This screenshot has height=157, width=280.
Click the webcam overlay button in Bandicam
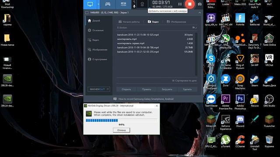pos(142,4)
